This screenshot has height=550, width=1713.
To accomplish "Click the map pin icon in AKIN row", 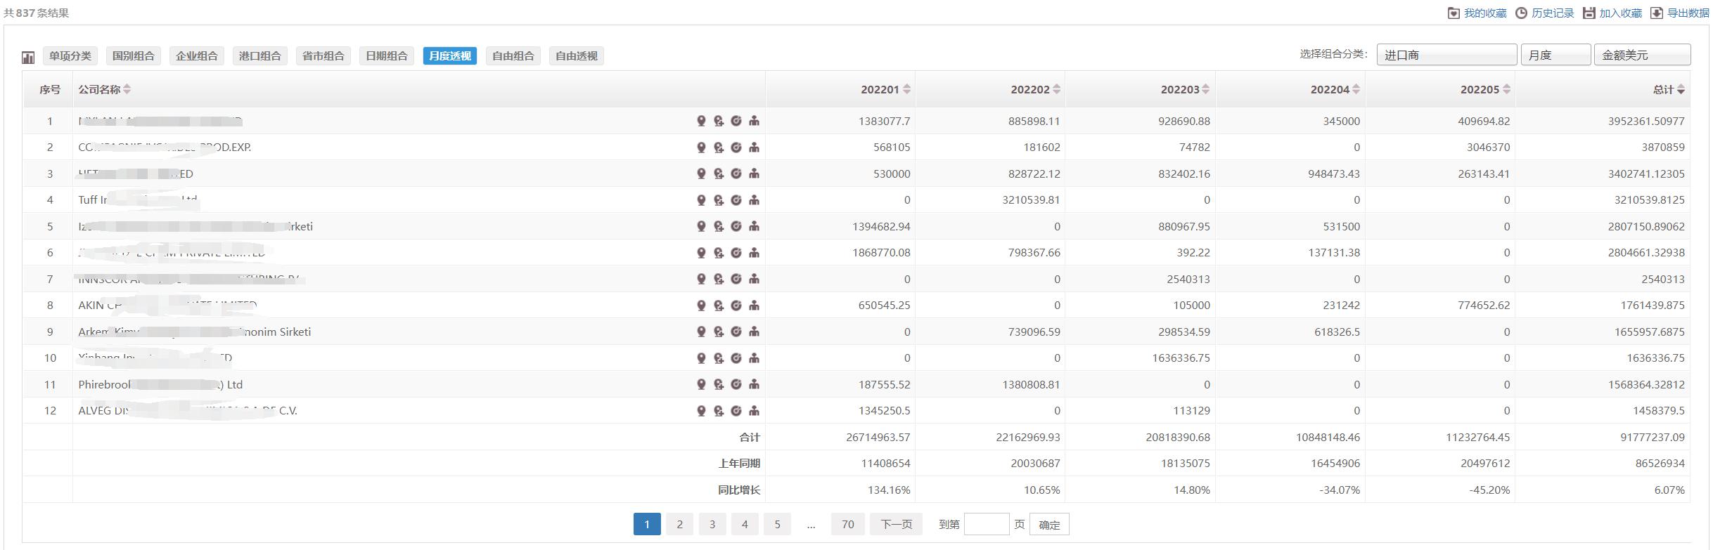I will 701,306.
